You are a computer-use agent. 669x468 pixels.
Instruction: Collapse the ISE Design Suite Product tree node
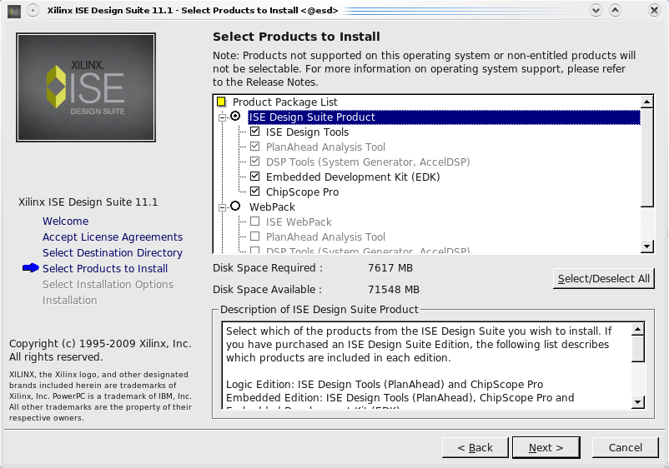tap(222, 117)
